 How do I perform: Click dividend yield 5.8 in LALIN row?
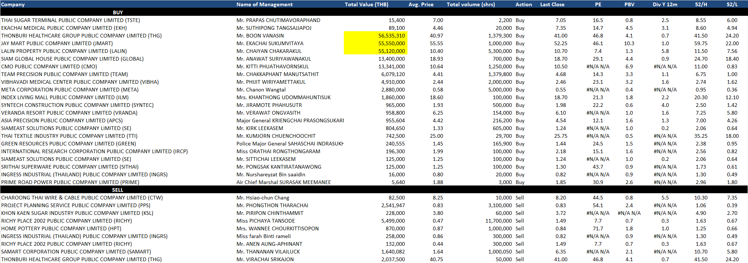tap(665, 51)
